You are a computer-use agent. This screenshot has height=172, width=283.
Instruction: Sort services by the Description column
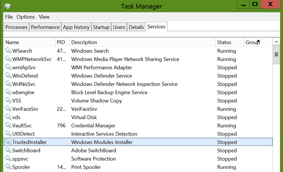pos(142,42)
